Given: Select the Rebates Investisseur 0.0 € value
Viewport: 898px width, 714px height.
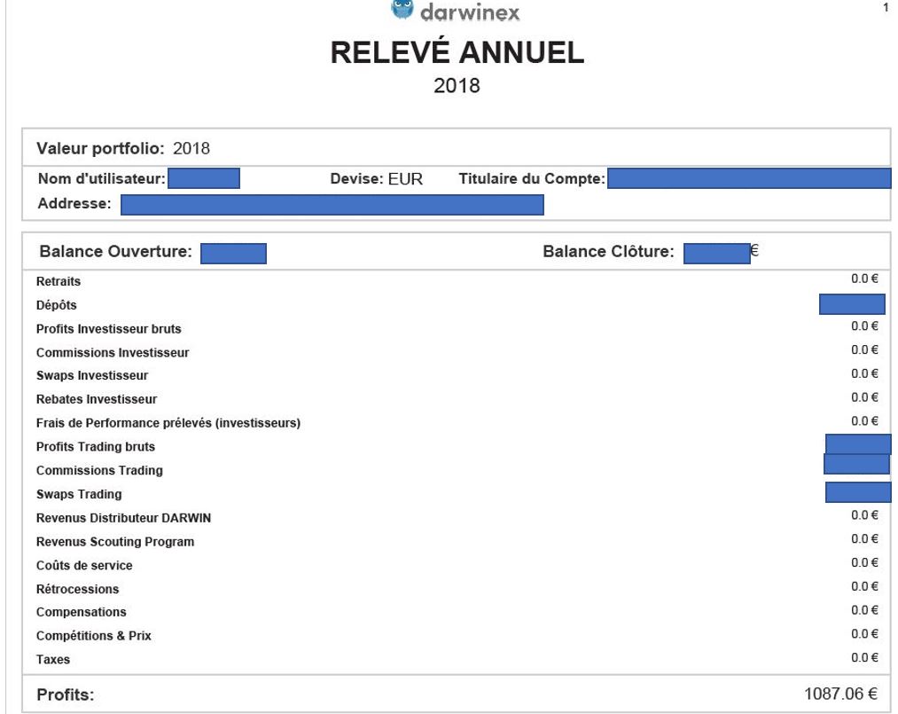Looking at the screenshot, I should 864,397.
